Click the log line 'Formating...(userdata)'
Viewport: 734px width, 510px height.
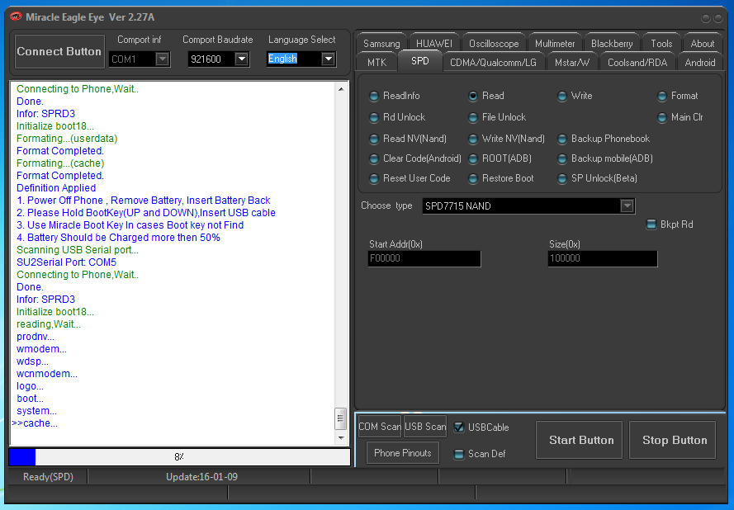pos(67,139)
